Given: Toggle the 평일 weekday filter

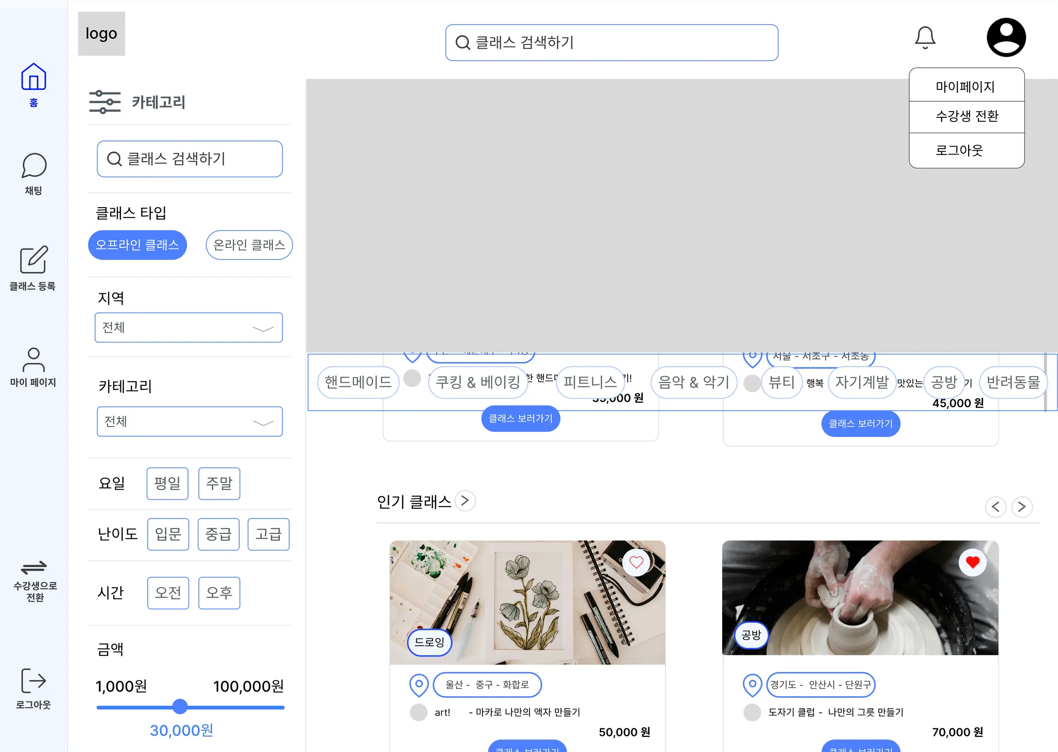Looking at the screenshot, I should point(167,483).
